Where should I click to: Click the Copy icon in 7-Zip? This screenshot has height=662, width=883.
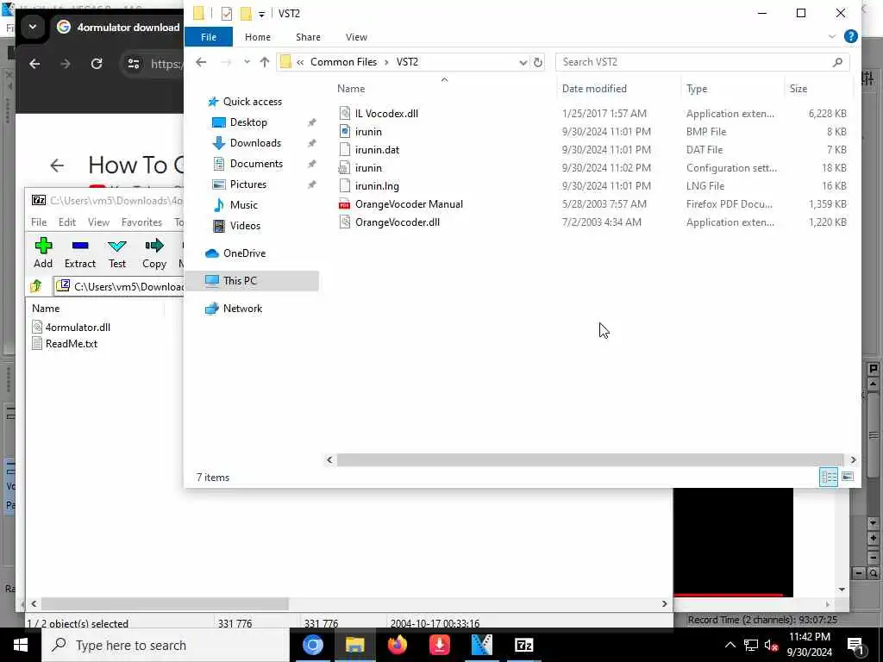click(154, 253)
